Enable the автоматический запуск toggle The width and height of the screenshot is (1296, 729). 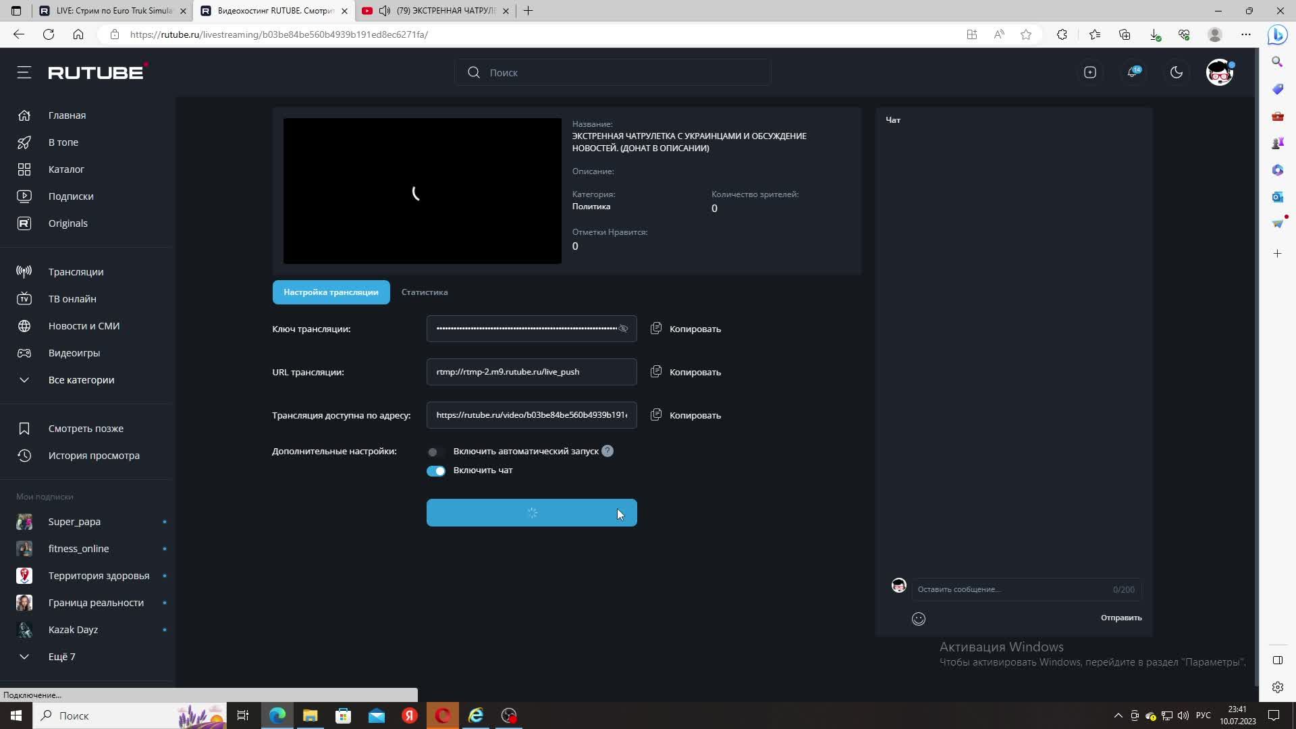tap(435, 452)
